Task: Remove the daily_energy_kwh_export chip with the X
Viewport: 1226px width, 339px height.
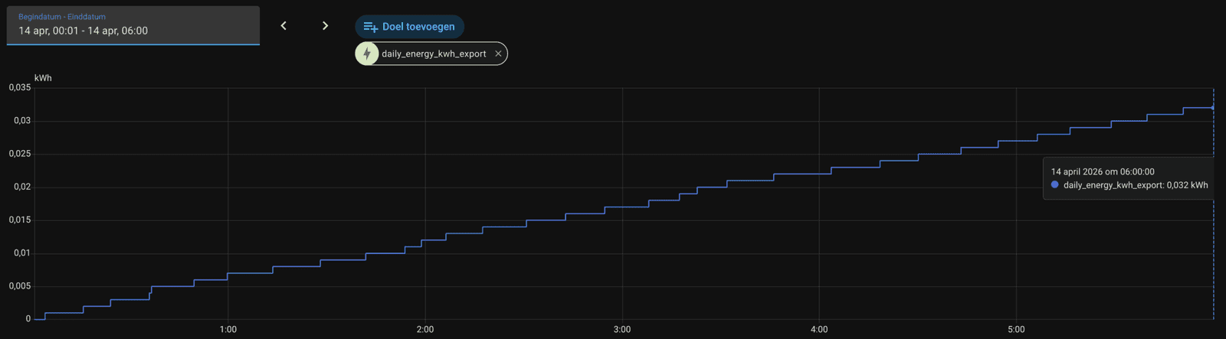Action: (498, 54)
